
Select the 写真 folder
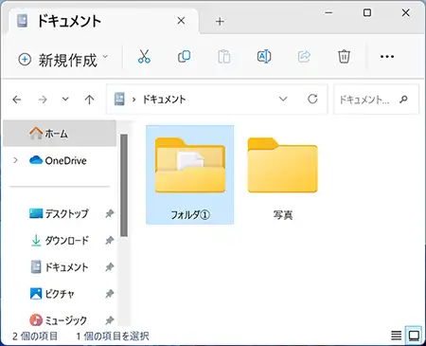pos(283,174)
